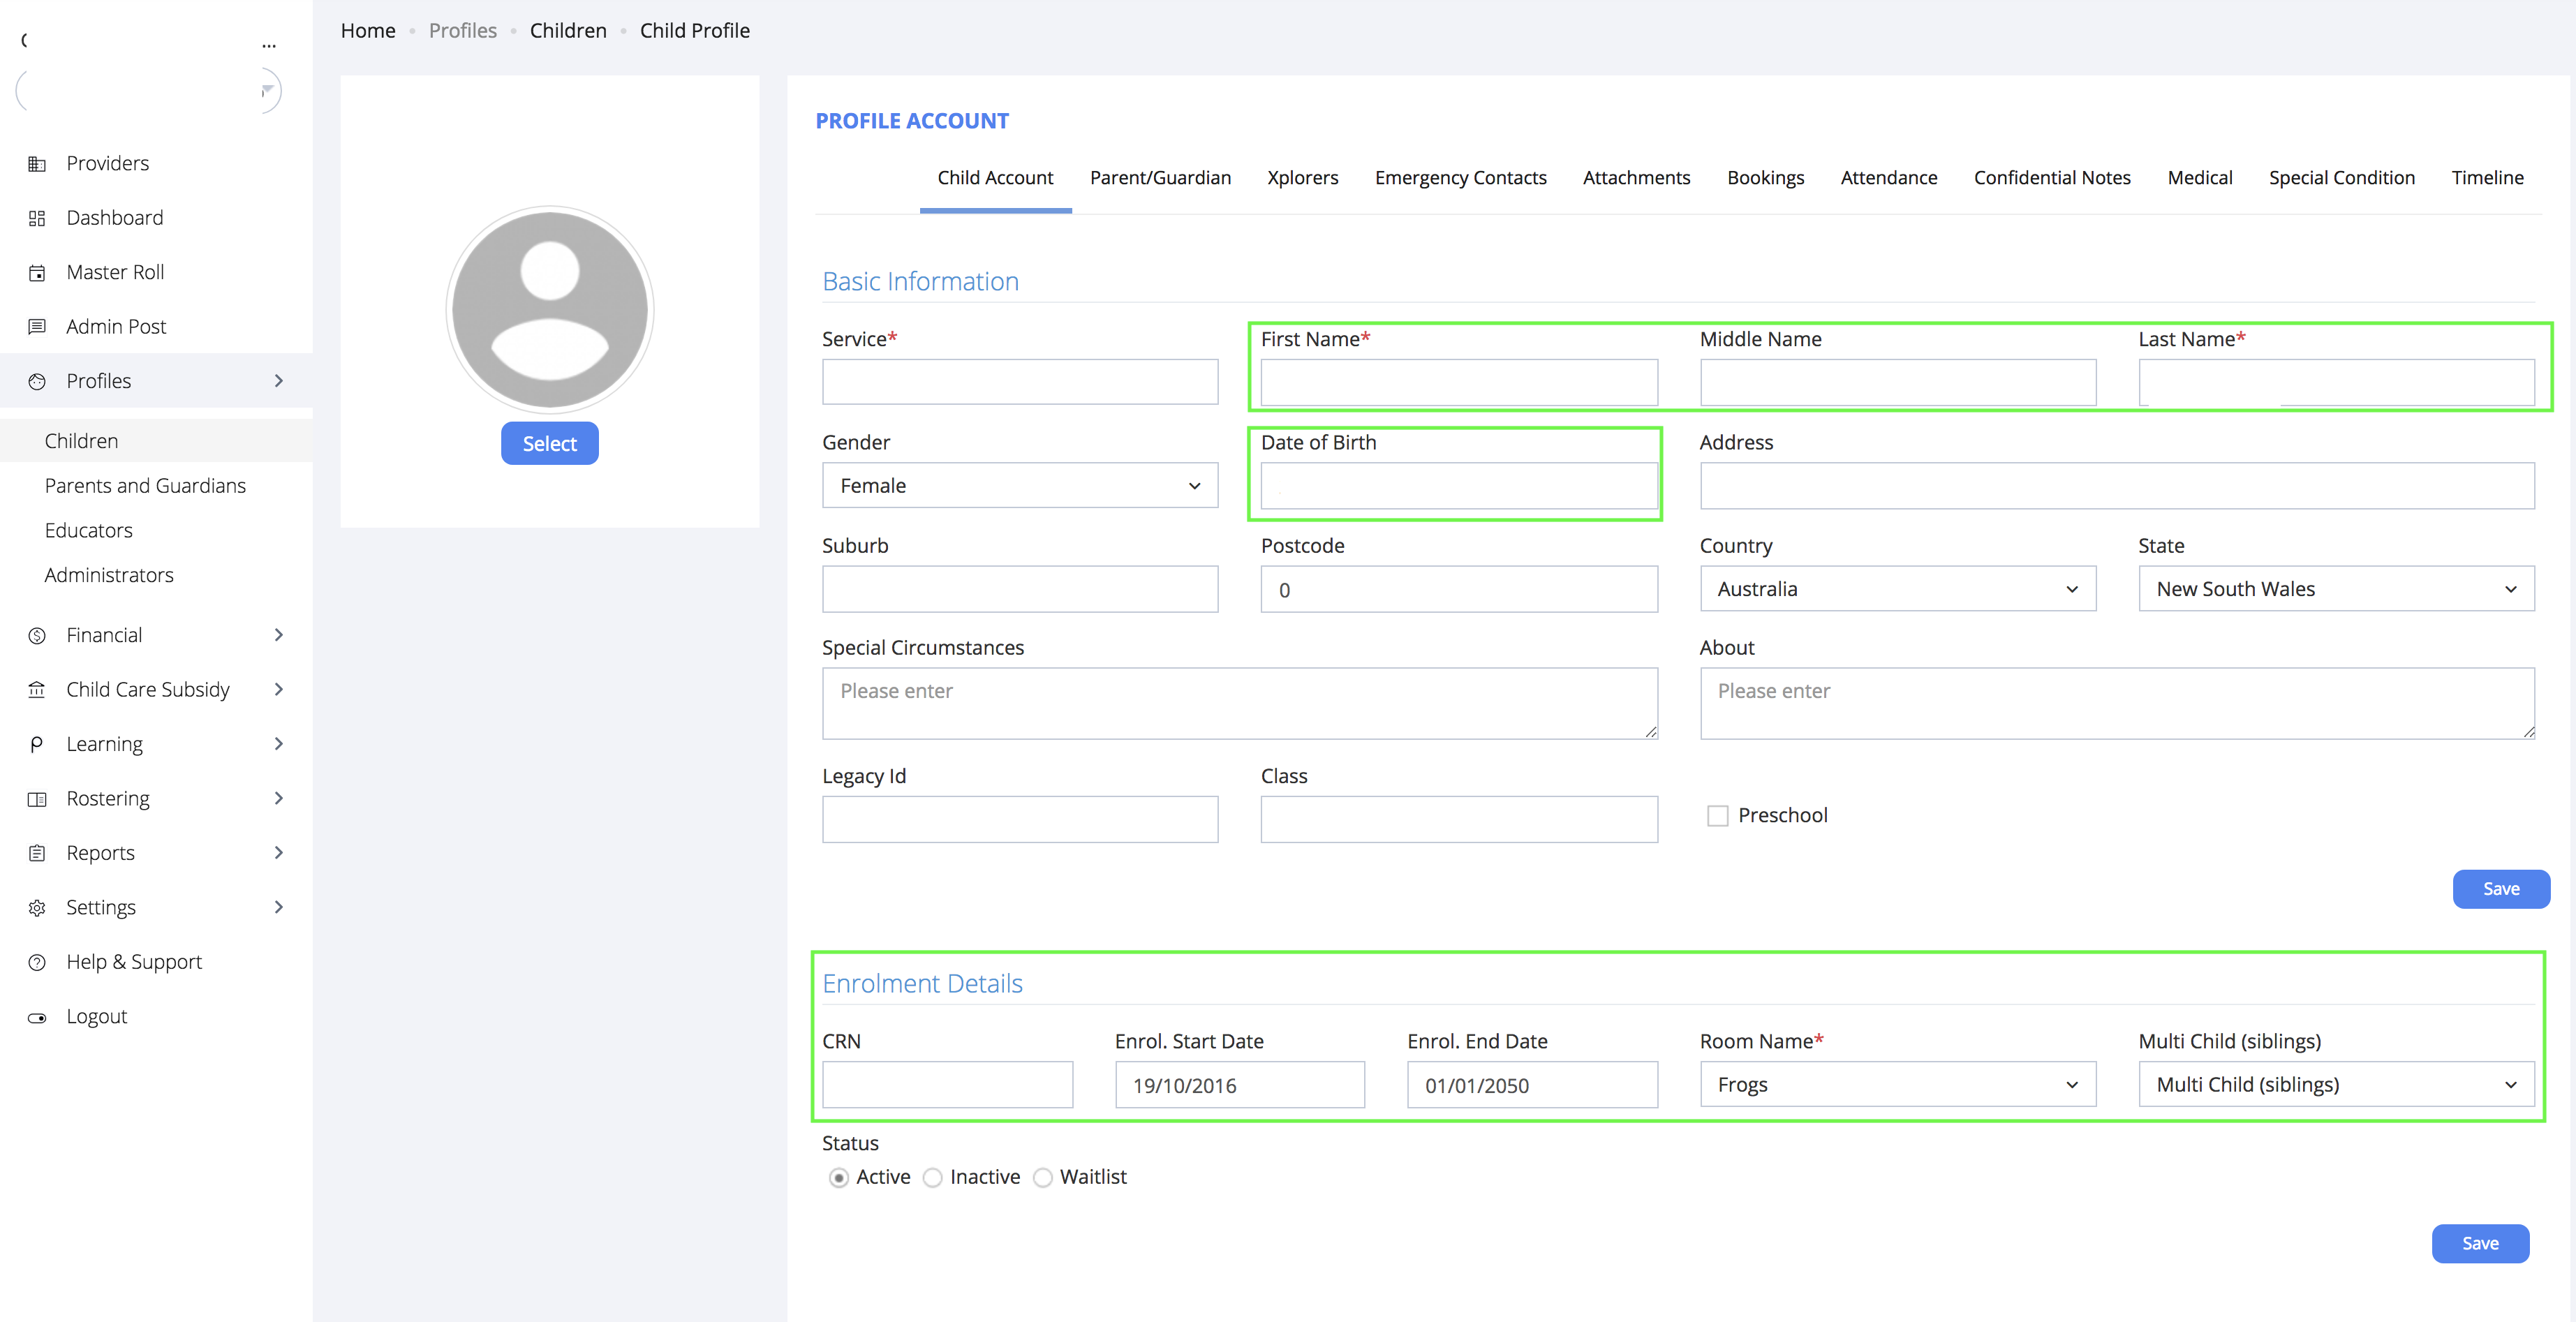Click the Rostering icon
The image size is (2576, 1322).
point(37,799)
